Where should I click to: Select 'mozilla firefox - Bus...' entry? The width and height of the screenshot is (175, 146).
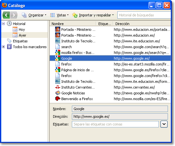click(110, 53)
